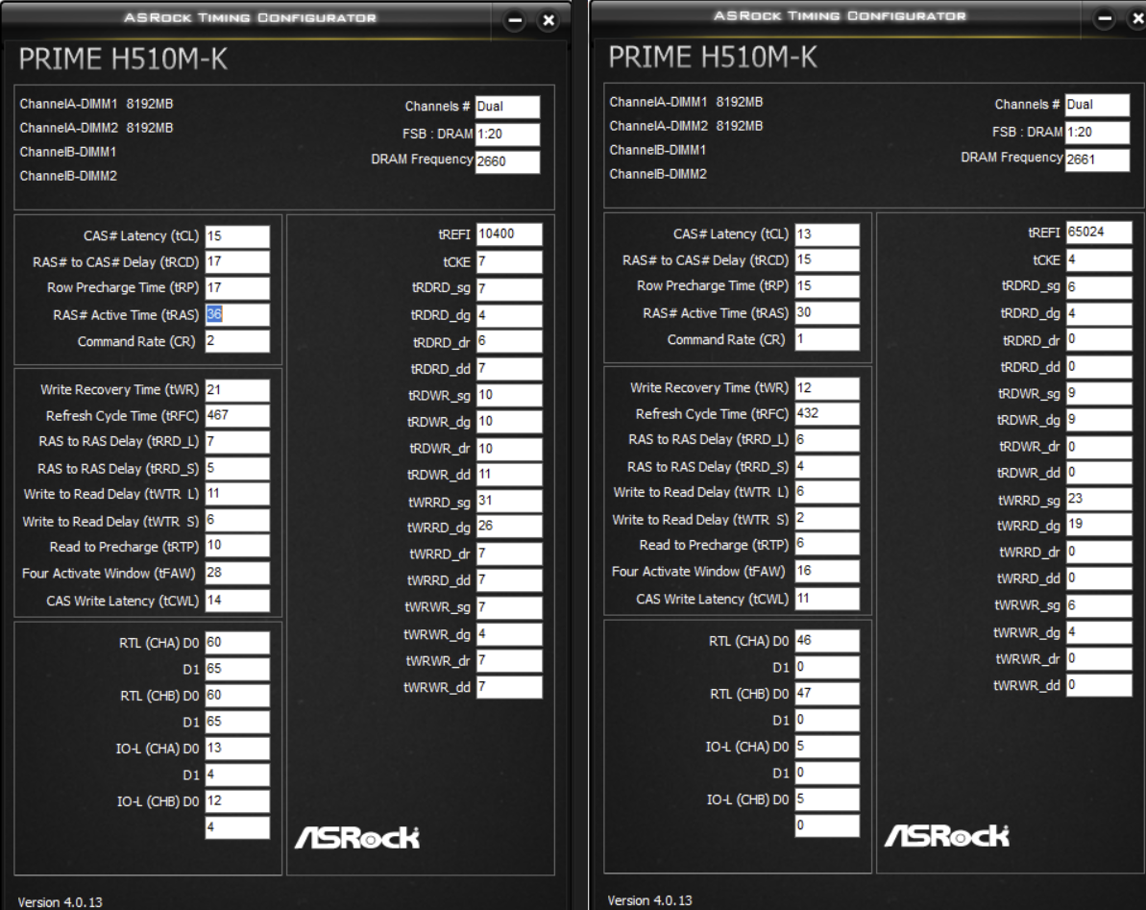Select tWR field showing 21 in left window
1146x910 pixels.
click(x=237, y=389)
